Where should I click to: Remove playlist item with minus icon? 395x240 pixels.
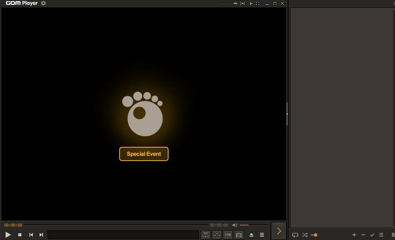(363, 235)
